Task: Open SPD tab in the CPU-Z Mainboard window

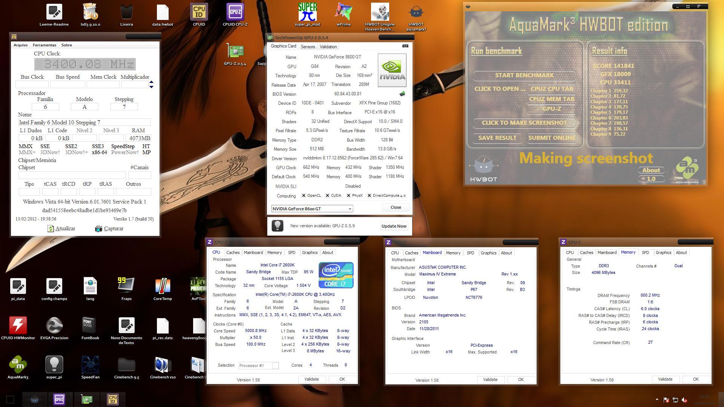Action: (x=470, y=253)
